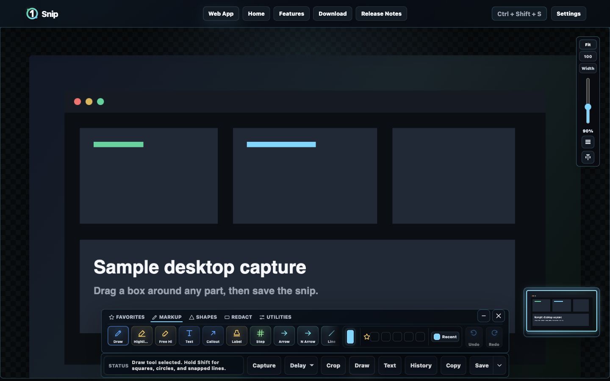The height and width of the screenshot is (381, 610).
Task: Click the Redo icon
Action: pos(494,337)
